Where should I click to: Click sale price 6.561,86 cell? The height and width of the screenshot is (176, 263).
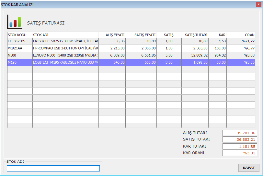(x=141, y=55)
